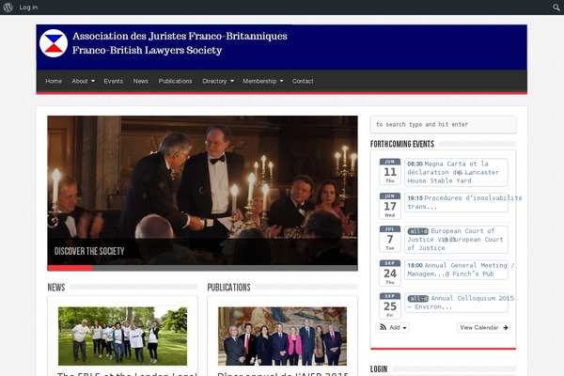
Task: Click the arrow icon on View Calendar
Action: pyautogui.click(x=506, y=327)
